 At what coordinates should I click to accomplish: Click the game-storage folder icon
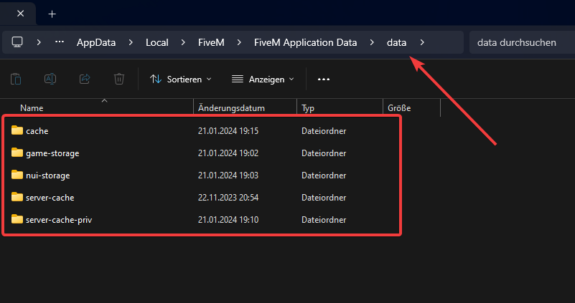pyautogui.click(x=17, y=153)
